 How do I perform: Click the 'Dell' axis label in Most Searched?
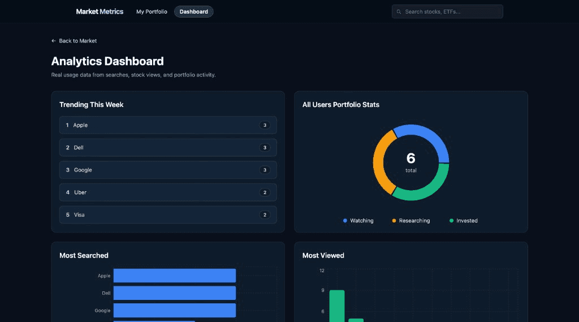(x=106, y=293)
